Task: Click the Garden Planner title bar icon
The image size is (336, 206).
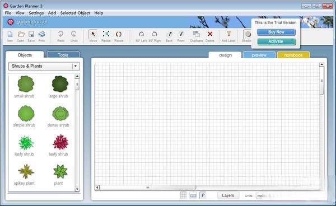Action: pos(6,6)
